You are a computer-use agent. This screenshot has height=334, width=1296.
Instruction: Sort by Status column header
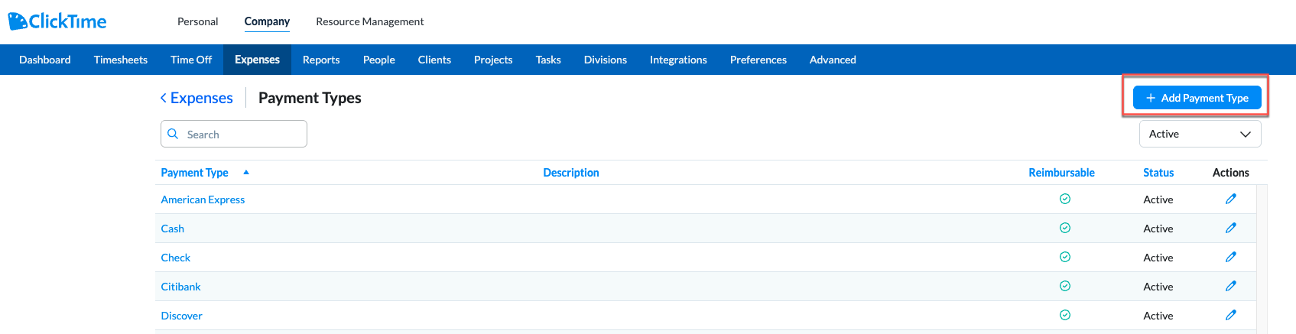click(1158, 173)
